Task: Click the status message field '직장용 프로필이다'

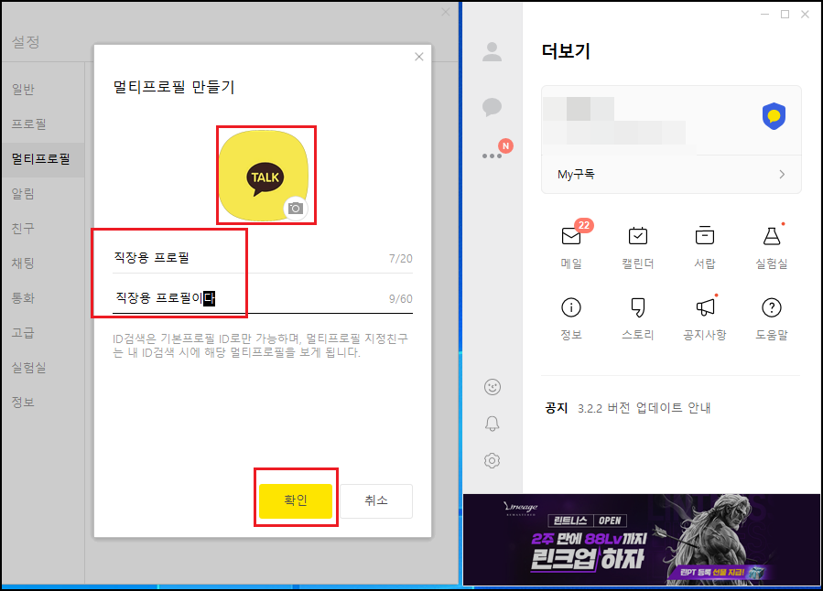Action: point(263,298)
